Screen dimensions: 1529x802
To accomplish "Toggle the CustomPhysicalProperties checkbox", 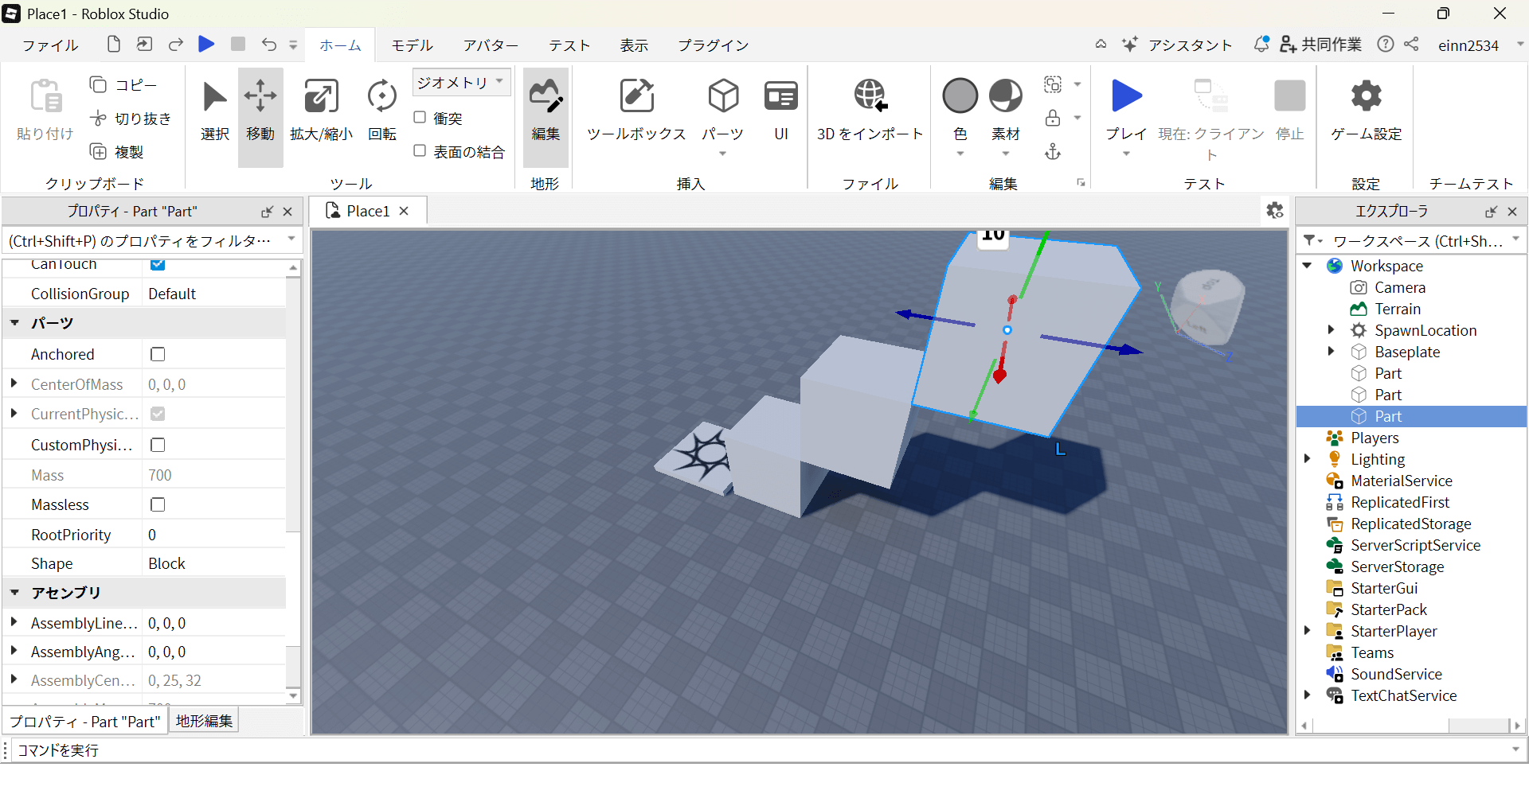I will point(158,445).
